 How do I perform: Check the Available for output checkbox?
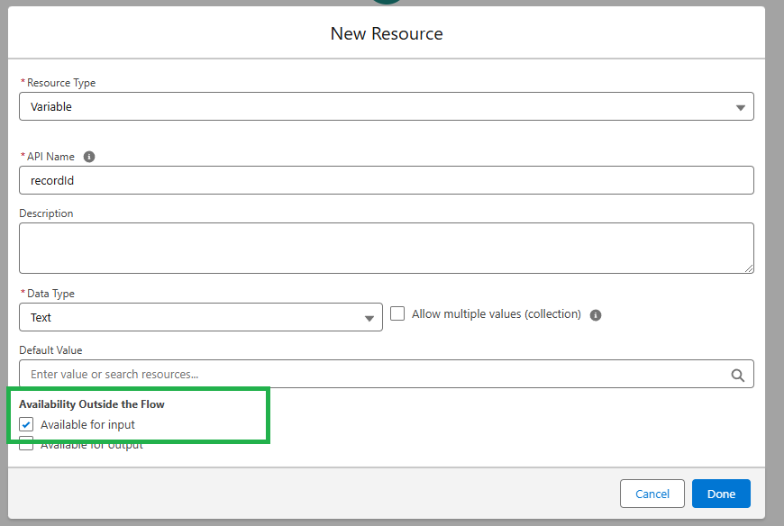click(26, 444)
